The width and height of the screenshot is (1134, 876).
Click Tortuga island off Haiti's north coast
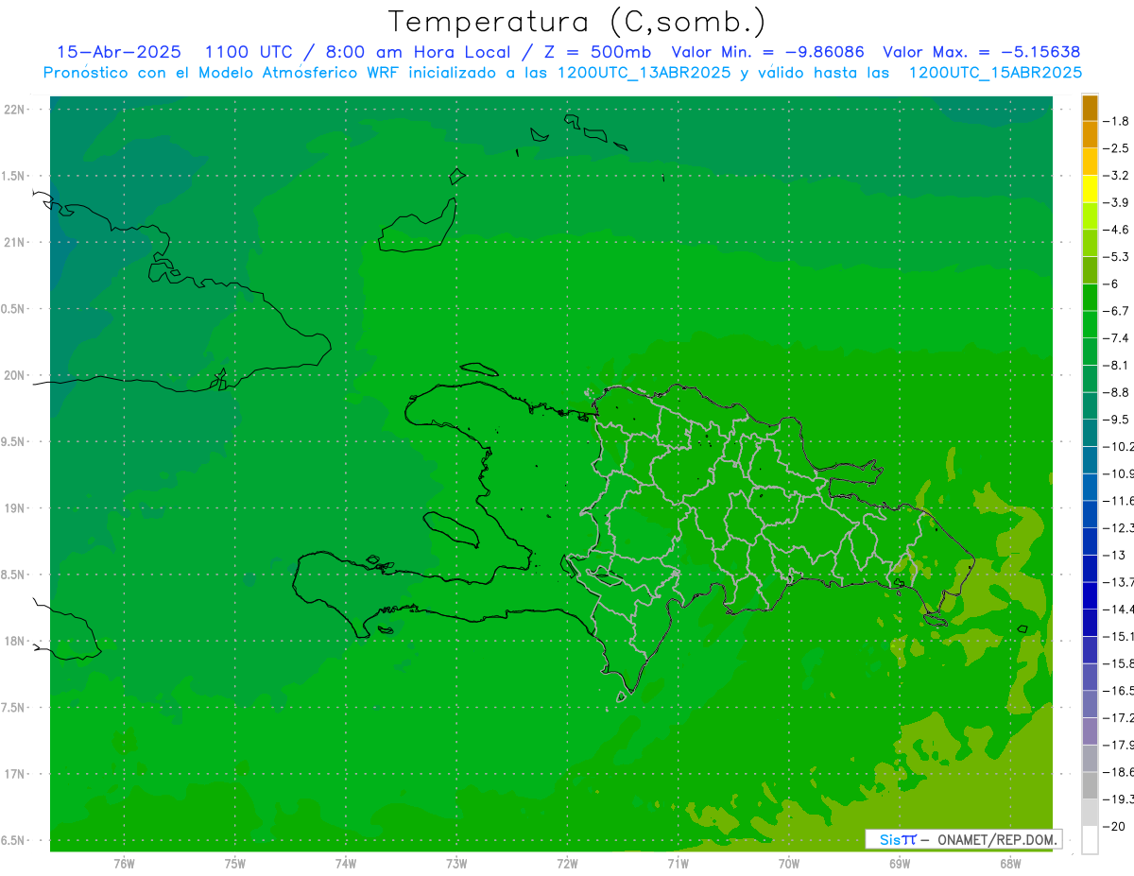tap(479, 369)
